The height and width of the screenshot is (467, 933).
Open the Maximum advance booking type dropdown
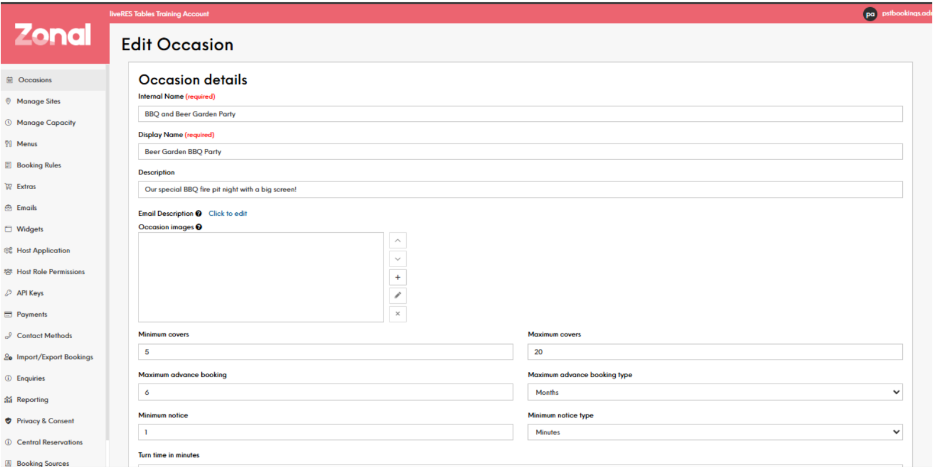tap(715, 392)
